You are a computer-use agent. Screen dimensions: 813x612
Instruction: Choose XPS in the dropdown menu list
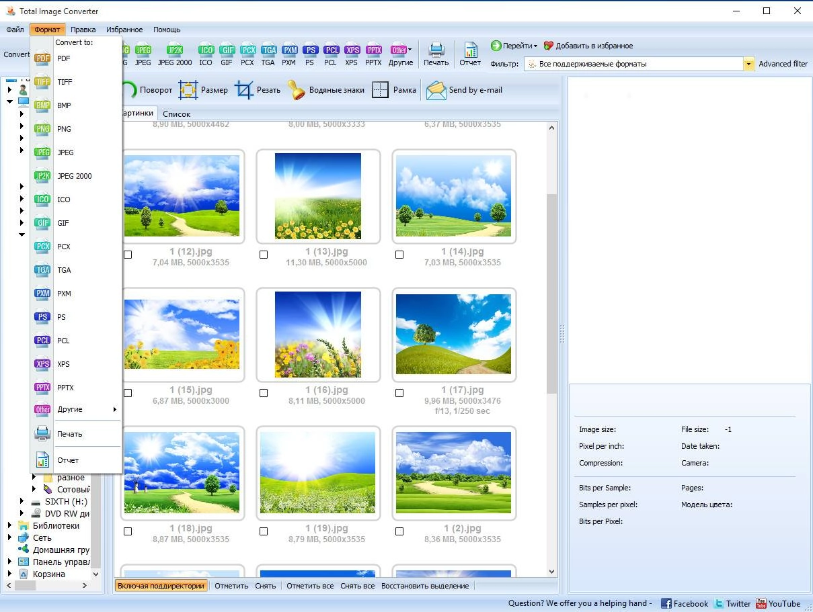click(75, 364)
